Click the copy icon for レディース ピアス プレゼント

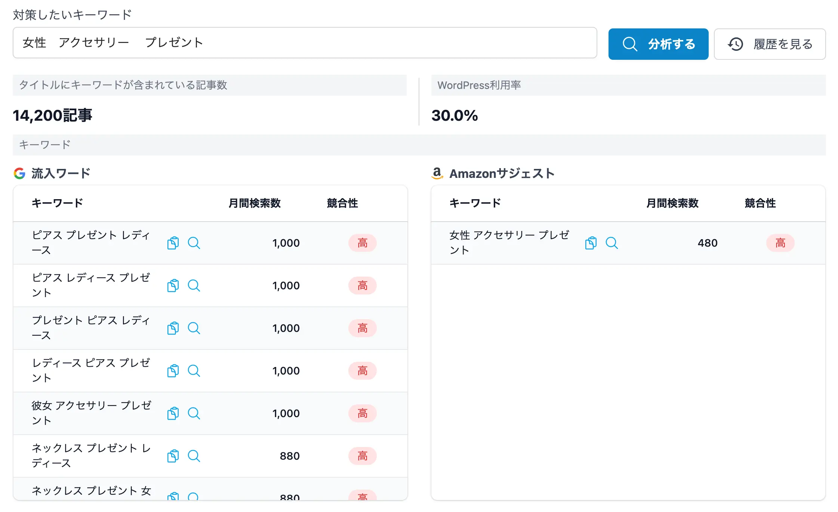[173, 371]
